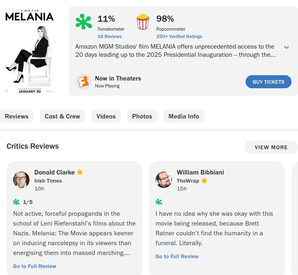298x275 pixels.
Task: Expand the movie synopsis chevron
Action: pyautogui.click(x=287, y=47)
